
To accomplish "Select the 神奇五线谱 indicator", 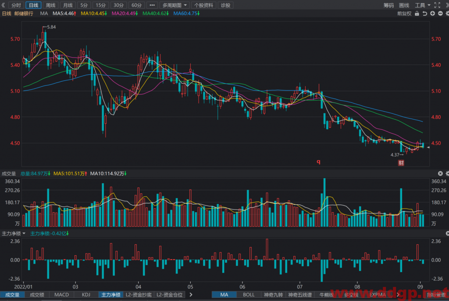I will pyautogui.click(x=300, y=295).
